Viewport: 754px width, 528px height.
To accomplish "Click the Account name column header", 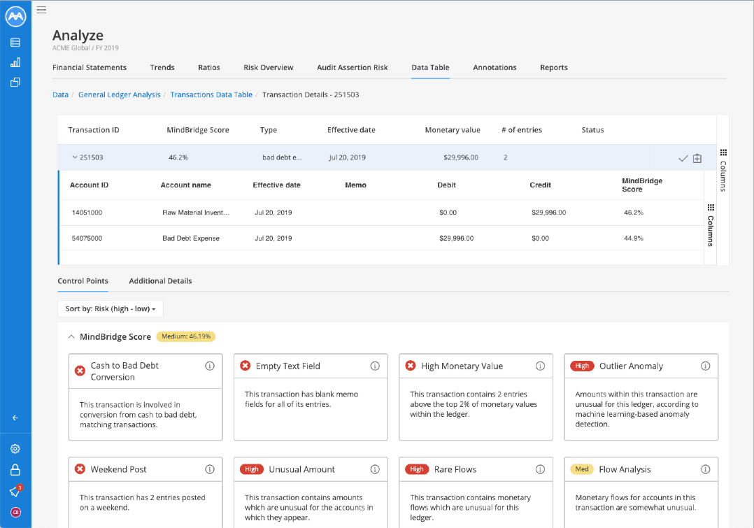I will 185,185.
